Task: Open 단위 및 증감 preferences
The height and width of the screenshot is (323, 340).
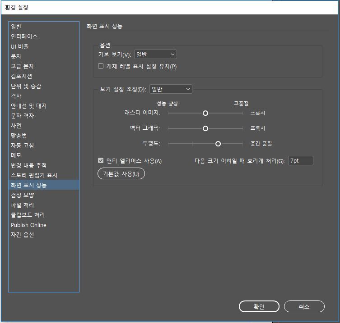Action: (x=44, y=86)
